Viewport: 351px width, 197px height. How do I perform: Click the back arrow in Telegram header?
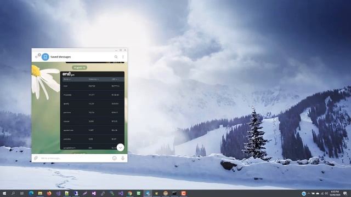point(37,57)
